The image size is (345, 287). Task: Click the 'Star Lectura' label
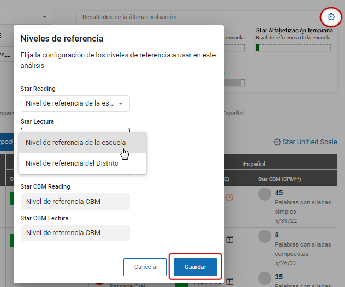click(37, 121)
